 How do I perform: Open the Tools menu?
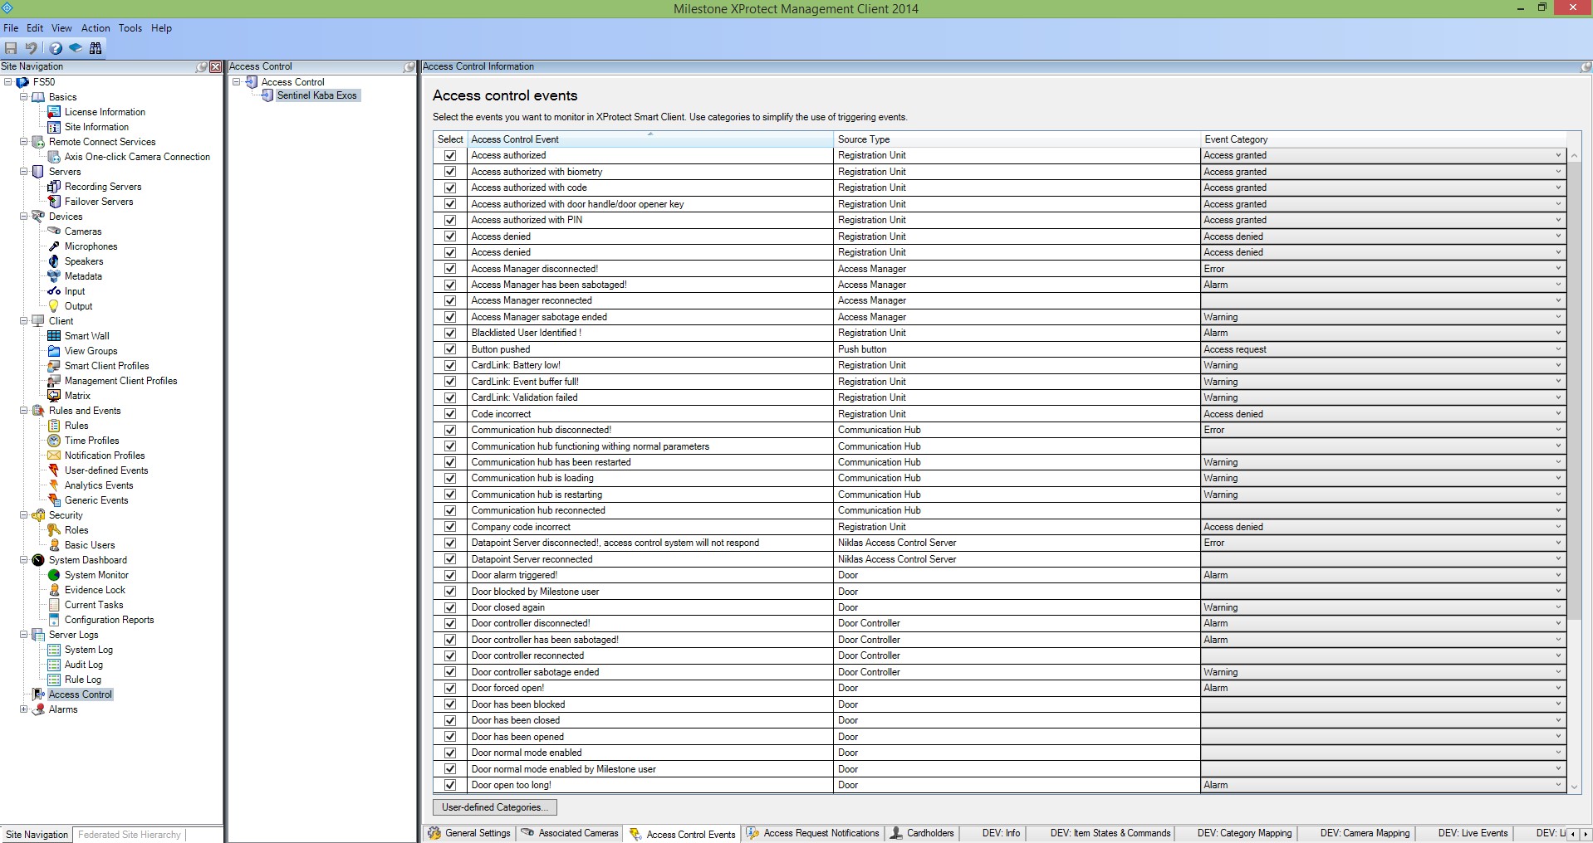click(130, 27)
